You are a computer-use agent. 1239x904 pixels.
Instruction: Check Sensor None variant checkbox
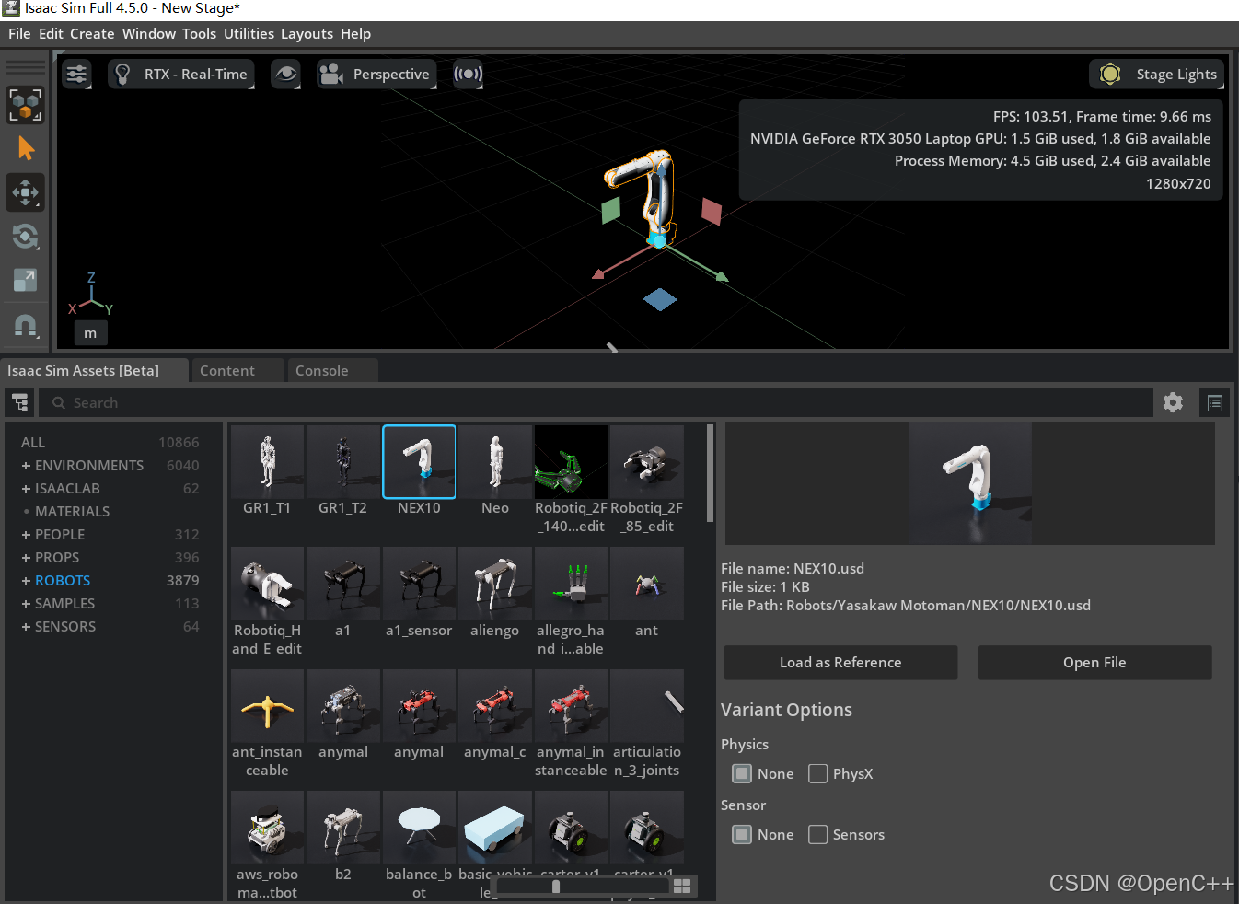click(x=742, y=834)
